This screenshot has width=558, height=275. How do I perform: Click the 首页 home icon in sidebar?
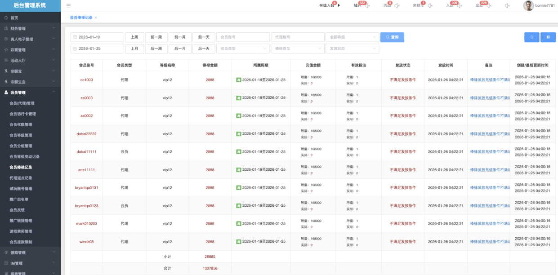6,18
